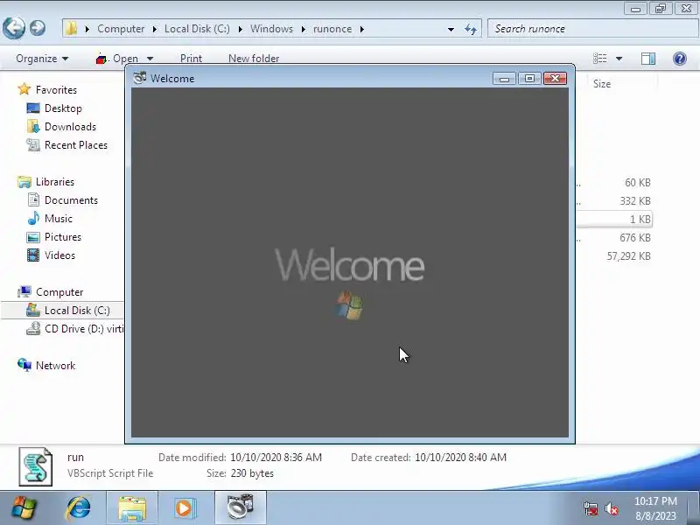Screen dimensions: 700x525
Task: Click Windows in the address breadcrumb
Action: [271, 29]
